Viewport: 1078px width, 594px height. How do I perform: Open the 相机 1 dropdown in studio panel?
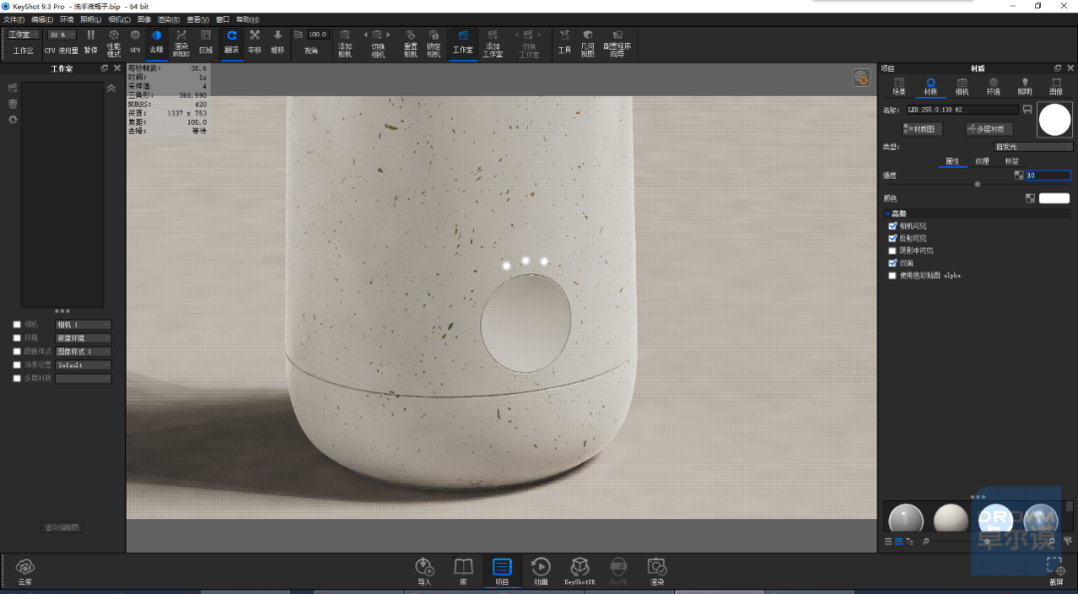tap(83, 324)
